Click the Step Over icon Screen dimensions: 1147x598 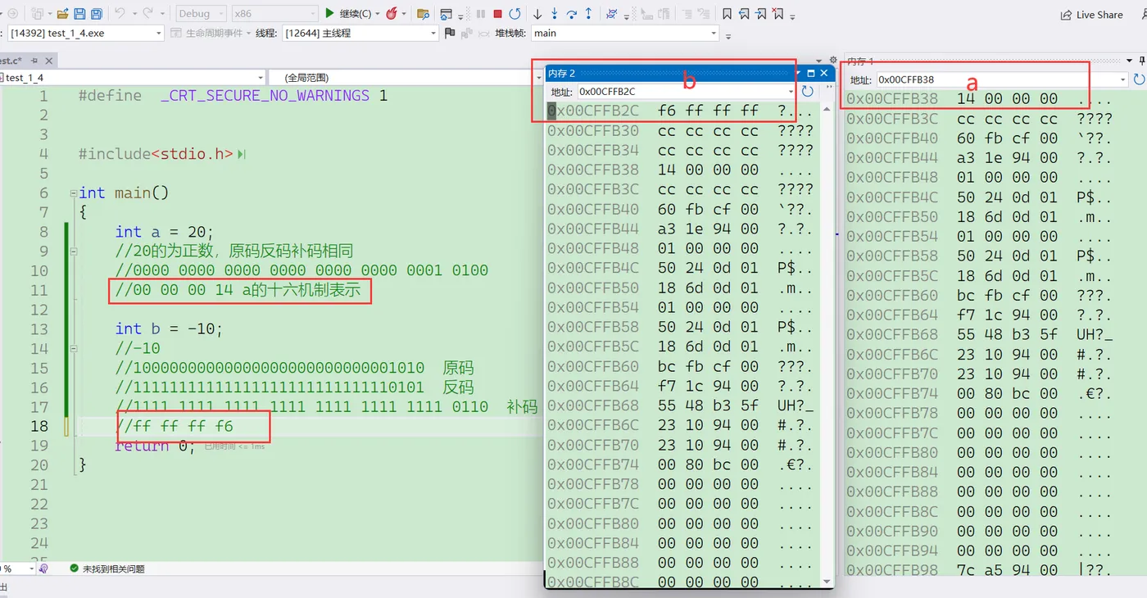point(572,14)
